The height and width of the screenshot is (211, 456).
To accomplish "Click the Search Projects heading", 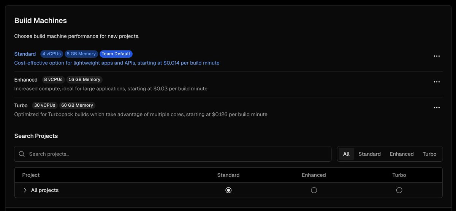I will click(36, 136).
